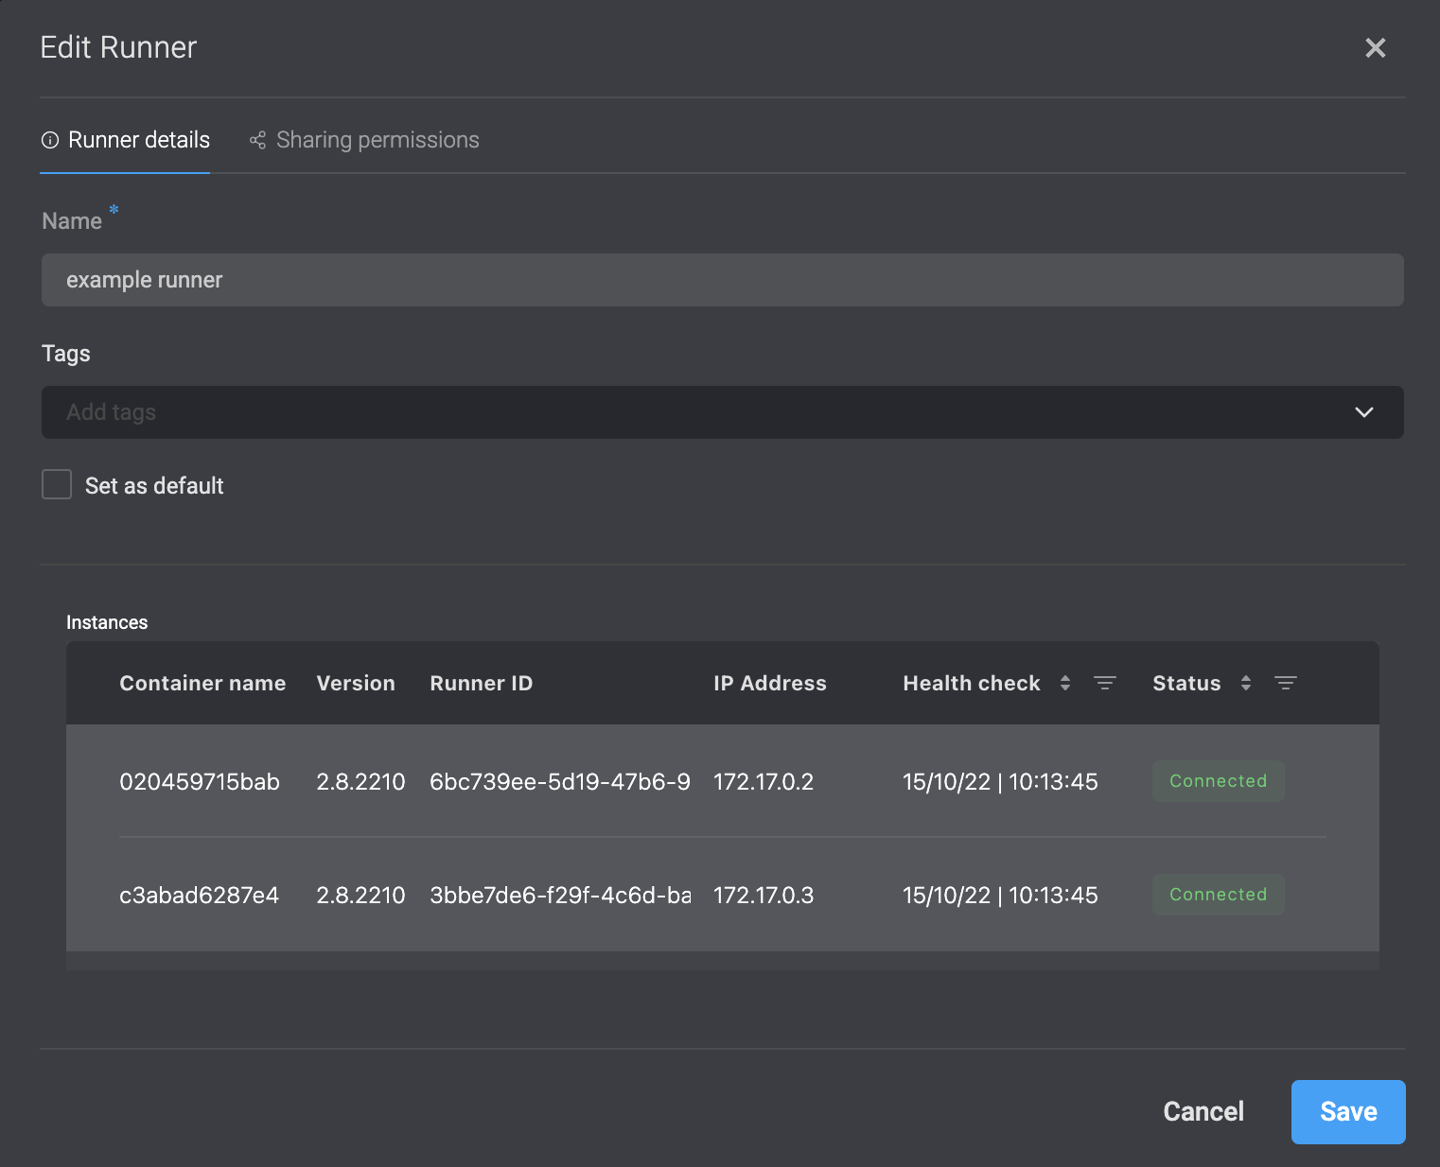
Task: Click version 2.8.2210 in the c3abad6287e4 row
Action: 360,895
